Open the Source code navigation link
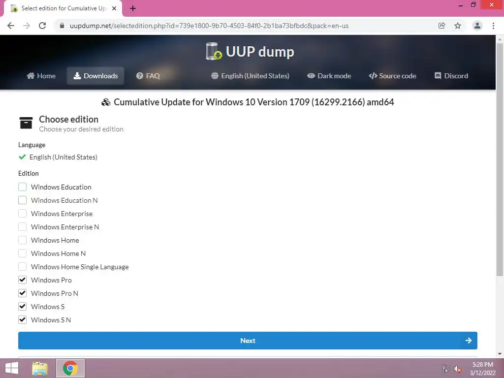The image size is (504, 378). coord(392,76)
